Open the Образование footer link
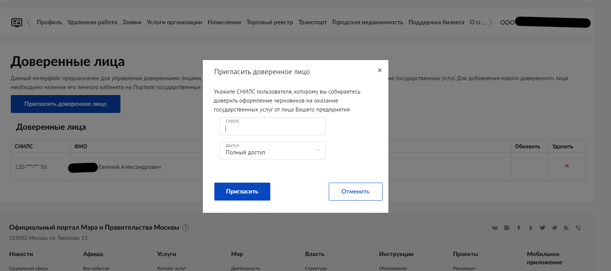 coord(393,268)
